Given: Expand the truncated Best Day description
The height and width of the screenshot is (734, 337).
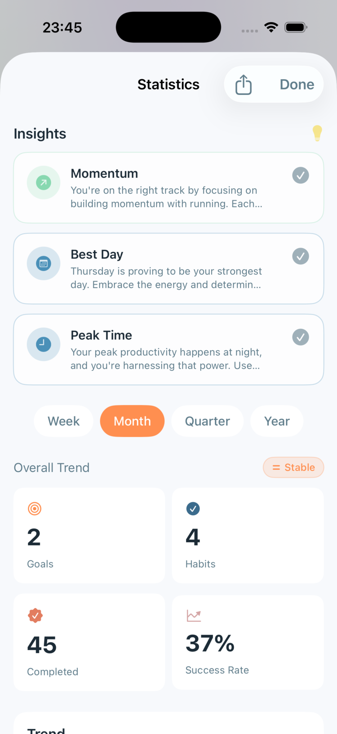Looking at the screenshot, I should point(166,278).
